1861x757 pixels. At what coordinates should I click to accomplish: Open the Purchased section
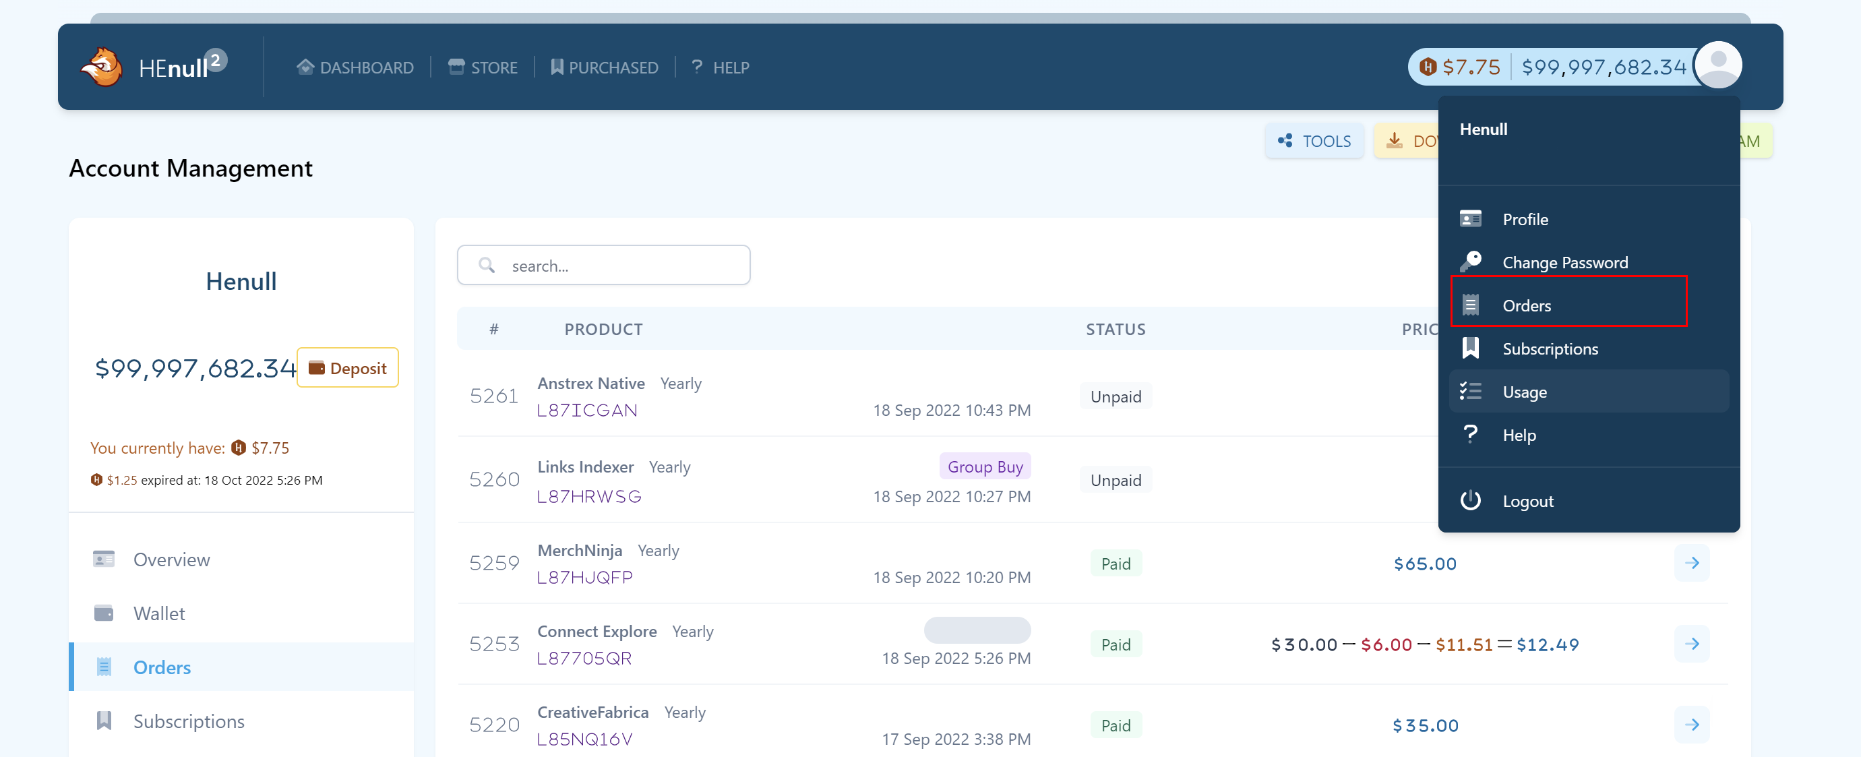pyautogui.click(x=604, y=67)
